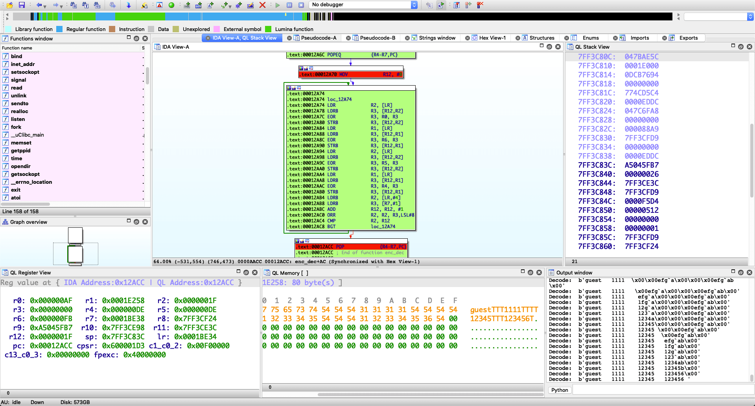Click the delete breakpoint icon
Viewport: 755px width, 406px height.
480,5
